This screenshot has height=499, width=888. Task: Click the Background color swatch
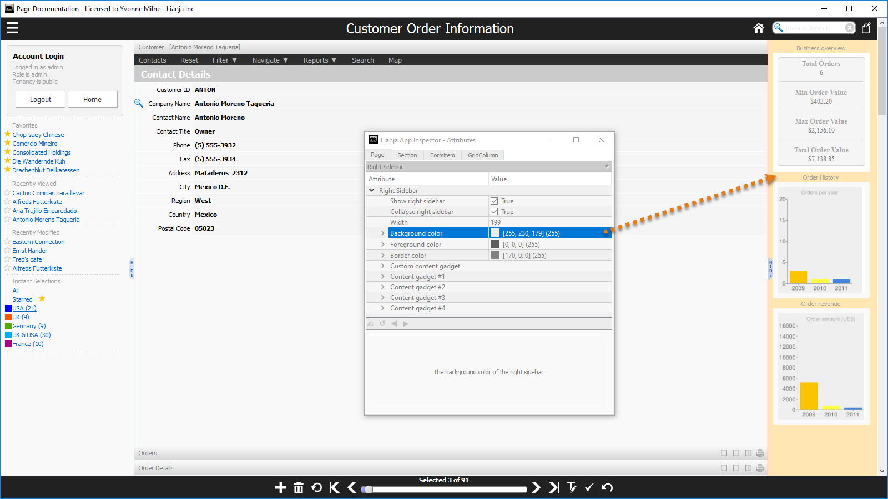point(495,233)
